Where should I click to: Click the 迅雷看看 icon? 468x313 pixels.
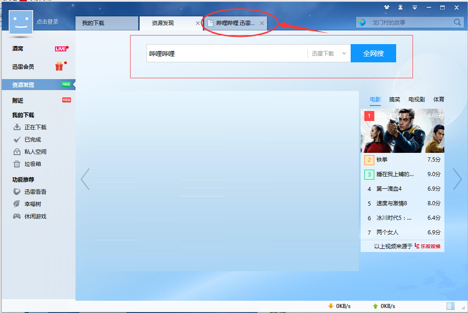pos(17,192)
